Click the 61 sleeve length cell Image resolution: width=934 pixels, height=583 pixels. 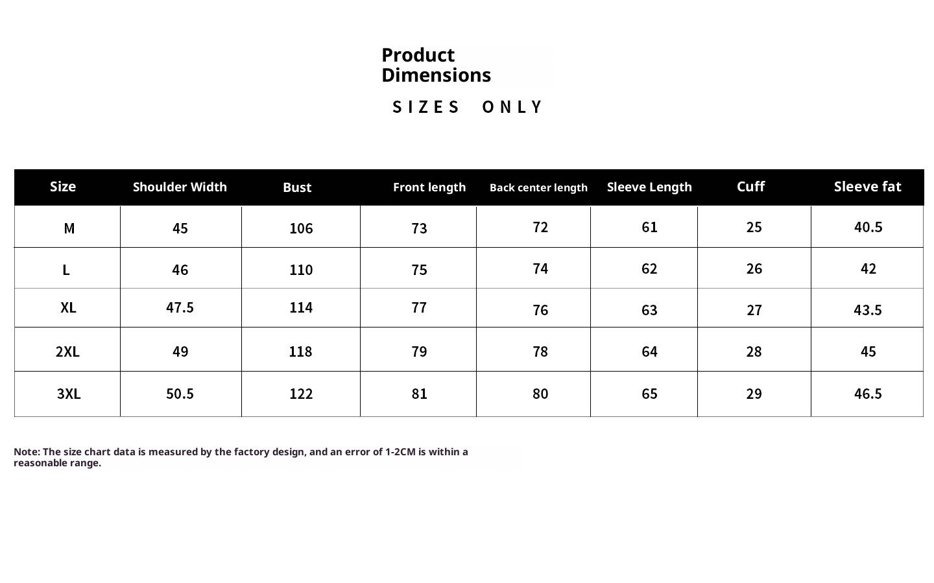[649, 227]
